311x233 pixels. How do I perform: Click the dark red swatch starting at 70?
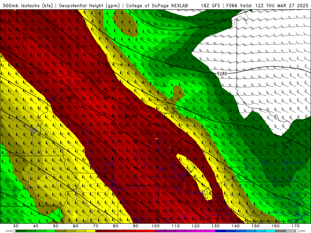(101, 231)
